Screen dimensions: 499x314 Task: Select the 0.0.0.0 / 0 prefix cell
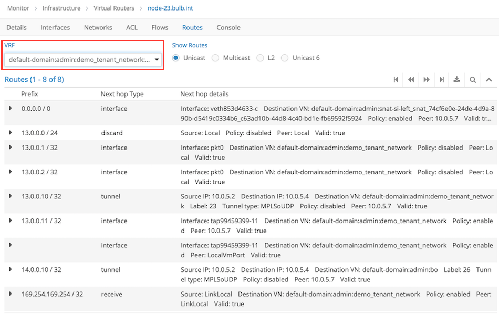pyautogui.click(x=36, y=109)
